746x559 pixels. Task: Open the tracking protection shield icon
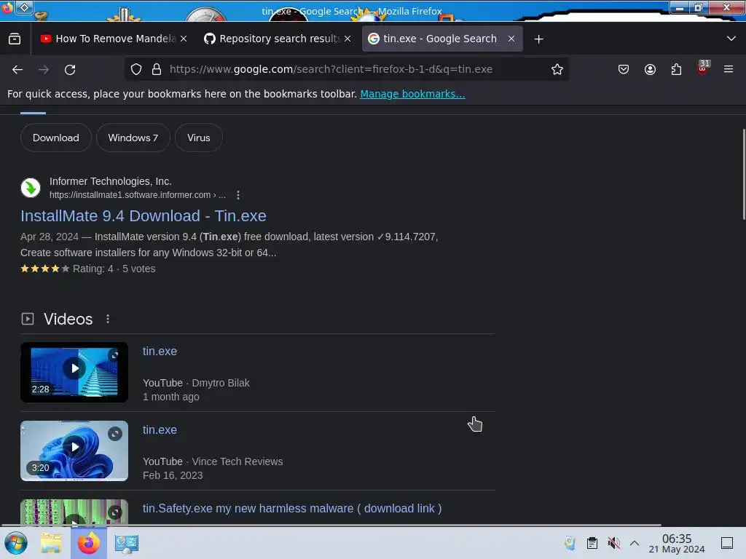pos(136,69)
